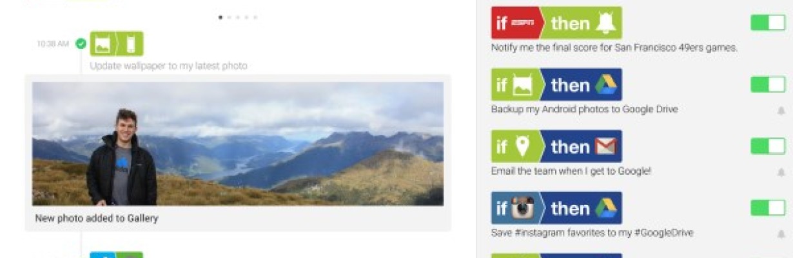This screenshot has width=793, height=258.
Task: Click the notification bell action icon
Action: click(605, 23)
